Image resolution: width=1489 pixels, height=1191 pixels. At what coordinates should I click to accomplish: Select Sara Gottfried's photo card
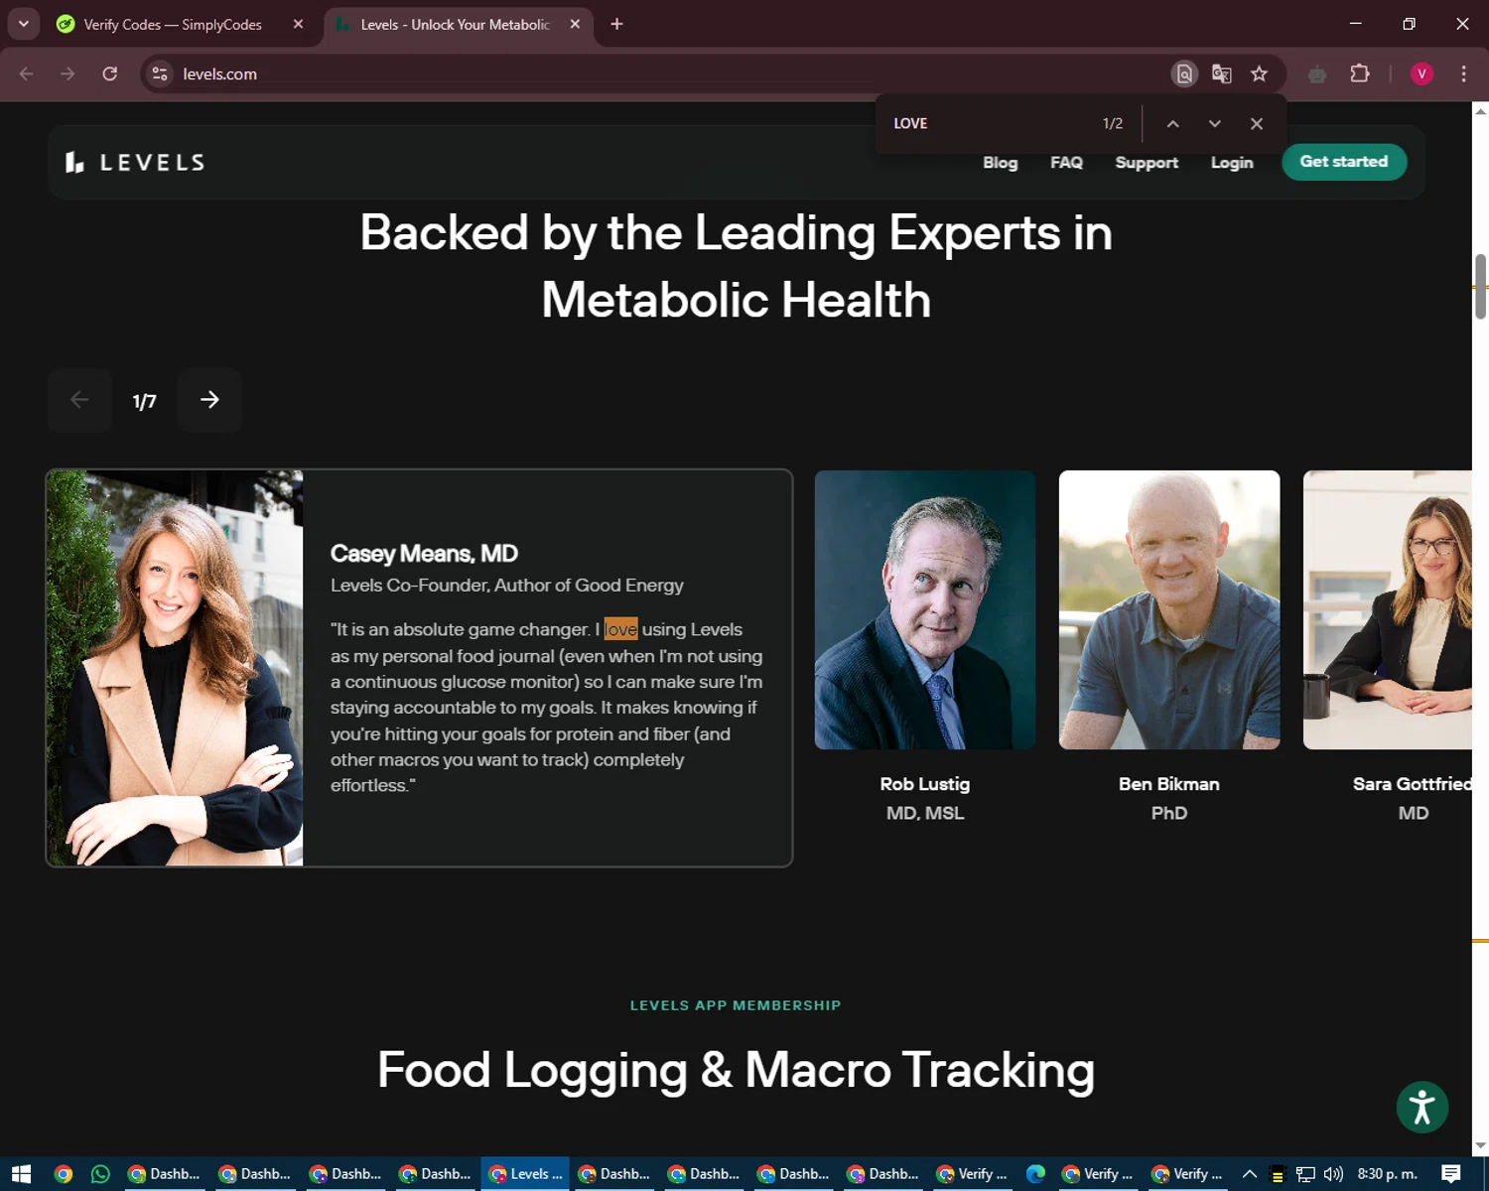click(1387, 609)
